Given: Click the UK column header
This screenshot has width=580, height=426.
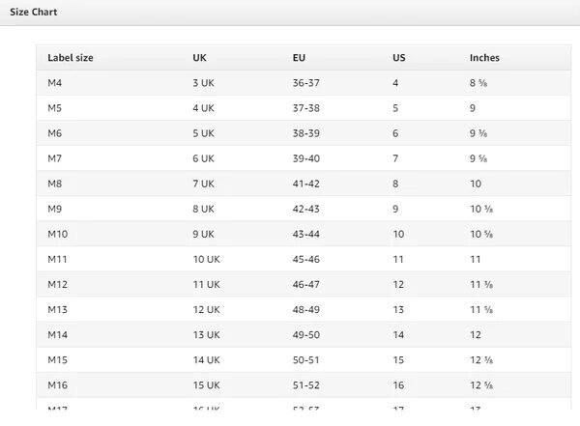Looking at the screenshot, I should (200, 58).
